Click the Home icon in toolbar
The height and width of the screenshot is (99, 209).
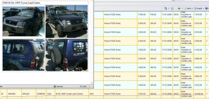166,8
